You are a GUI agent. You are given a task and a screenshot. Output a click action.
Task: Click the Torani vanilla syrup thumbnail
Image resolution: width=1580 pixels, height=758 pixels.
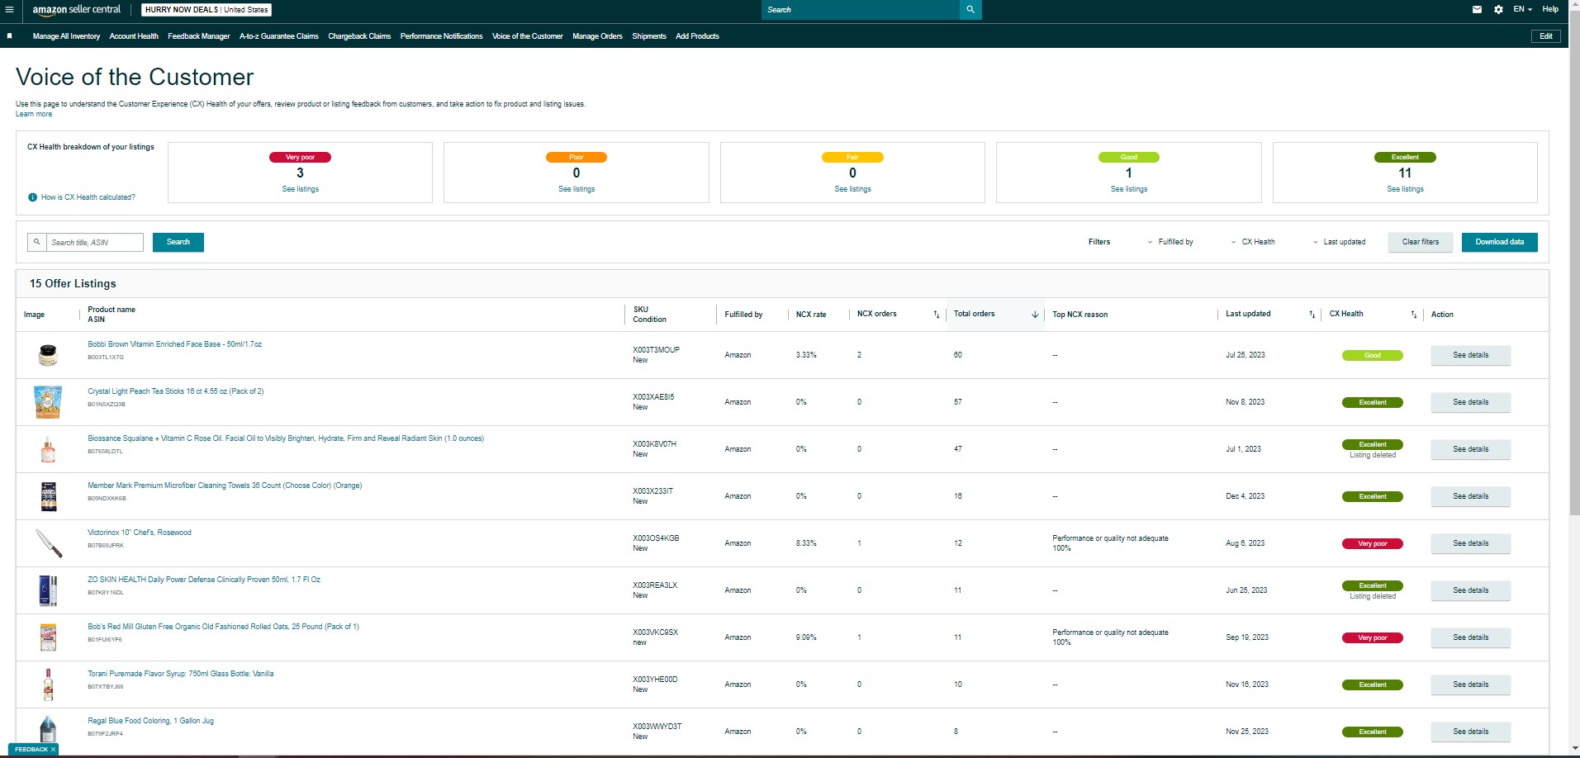[x=48, y=685]
